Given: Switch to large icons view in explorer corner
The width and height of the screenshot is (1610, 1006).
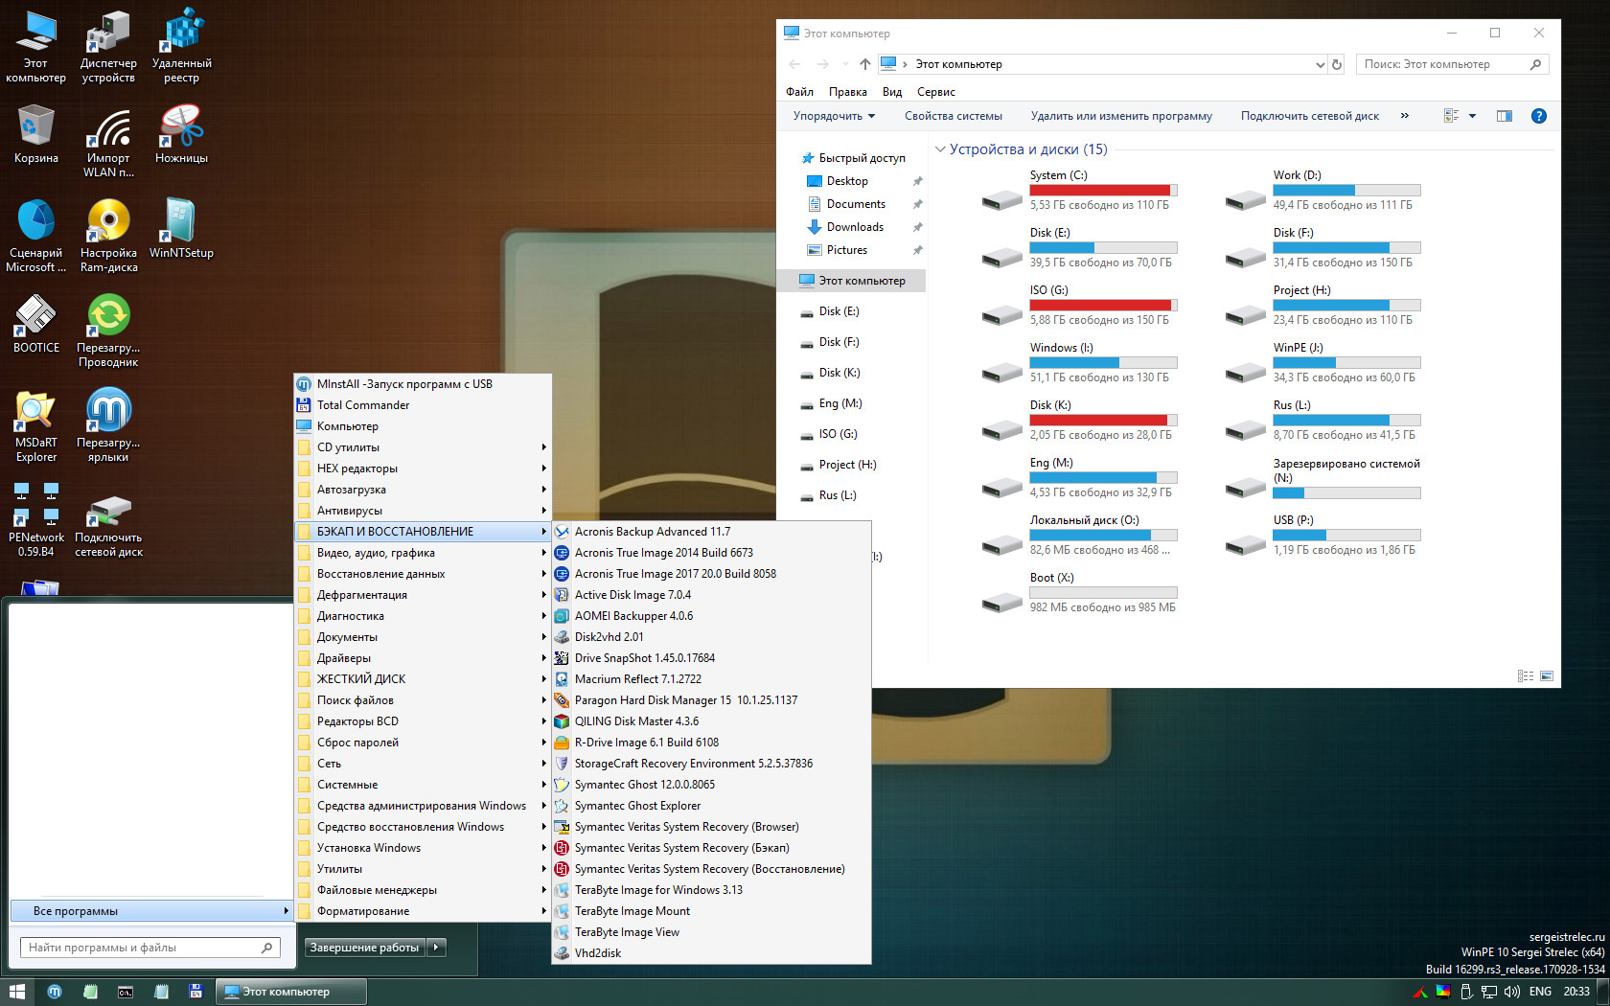Looking at the screenshot, I should (1547, 675).
